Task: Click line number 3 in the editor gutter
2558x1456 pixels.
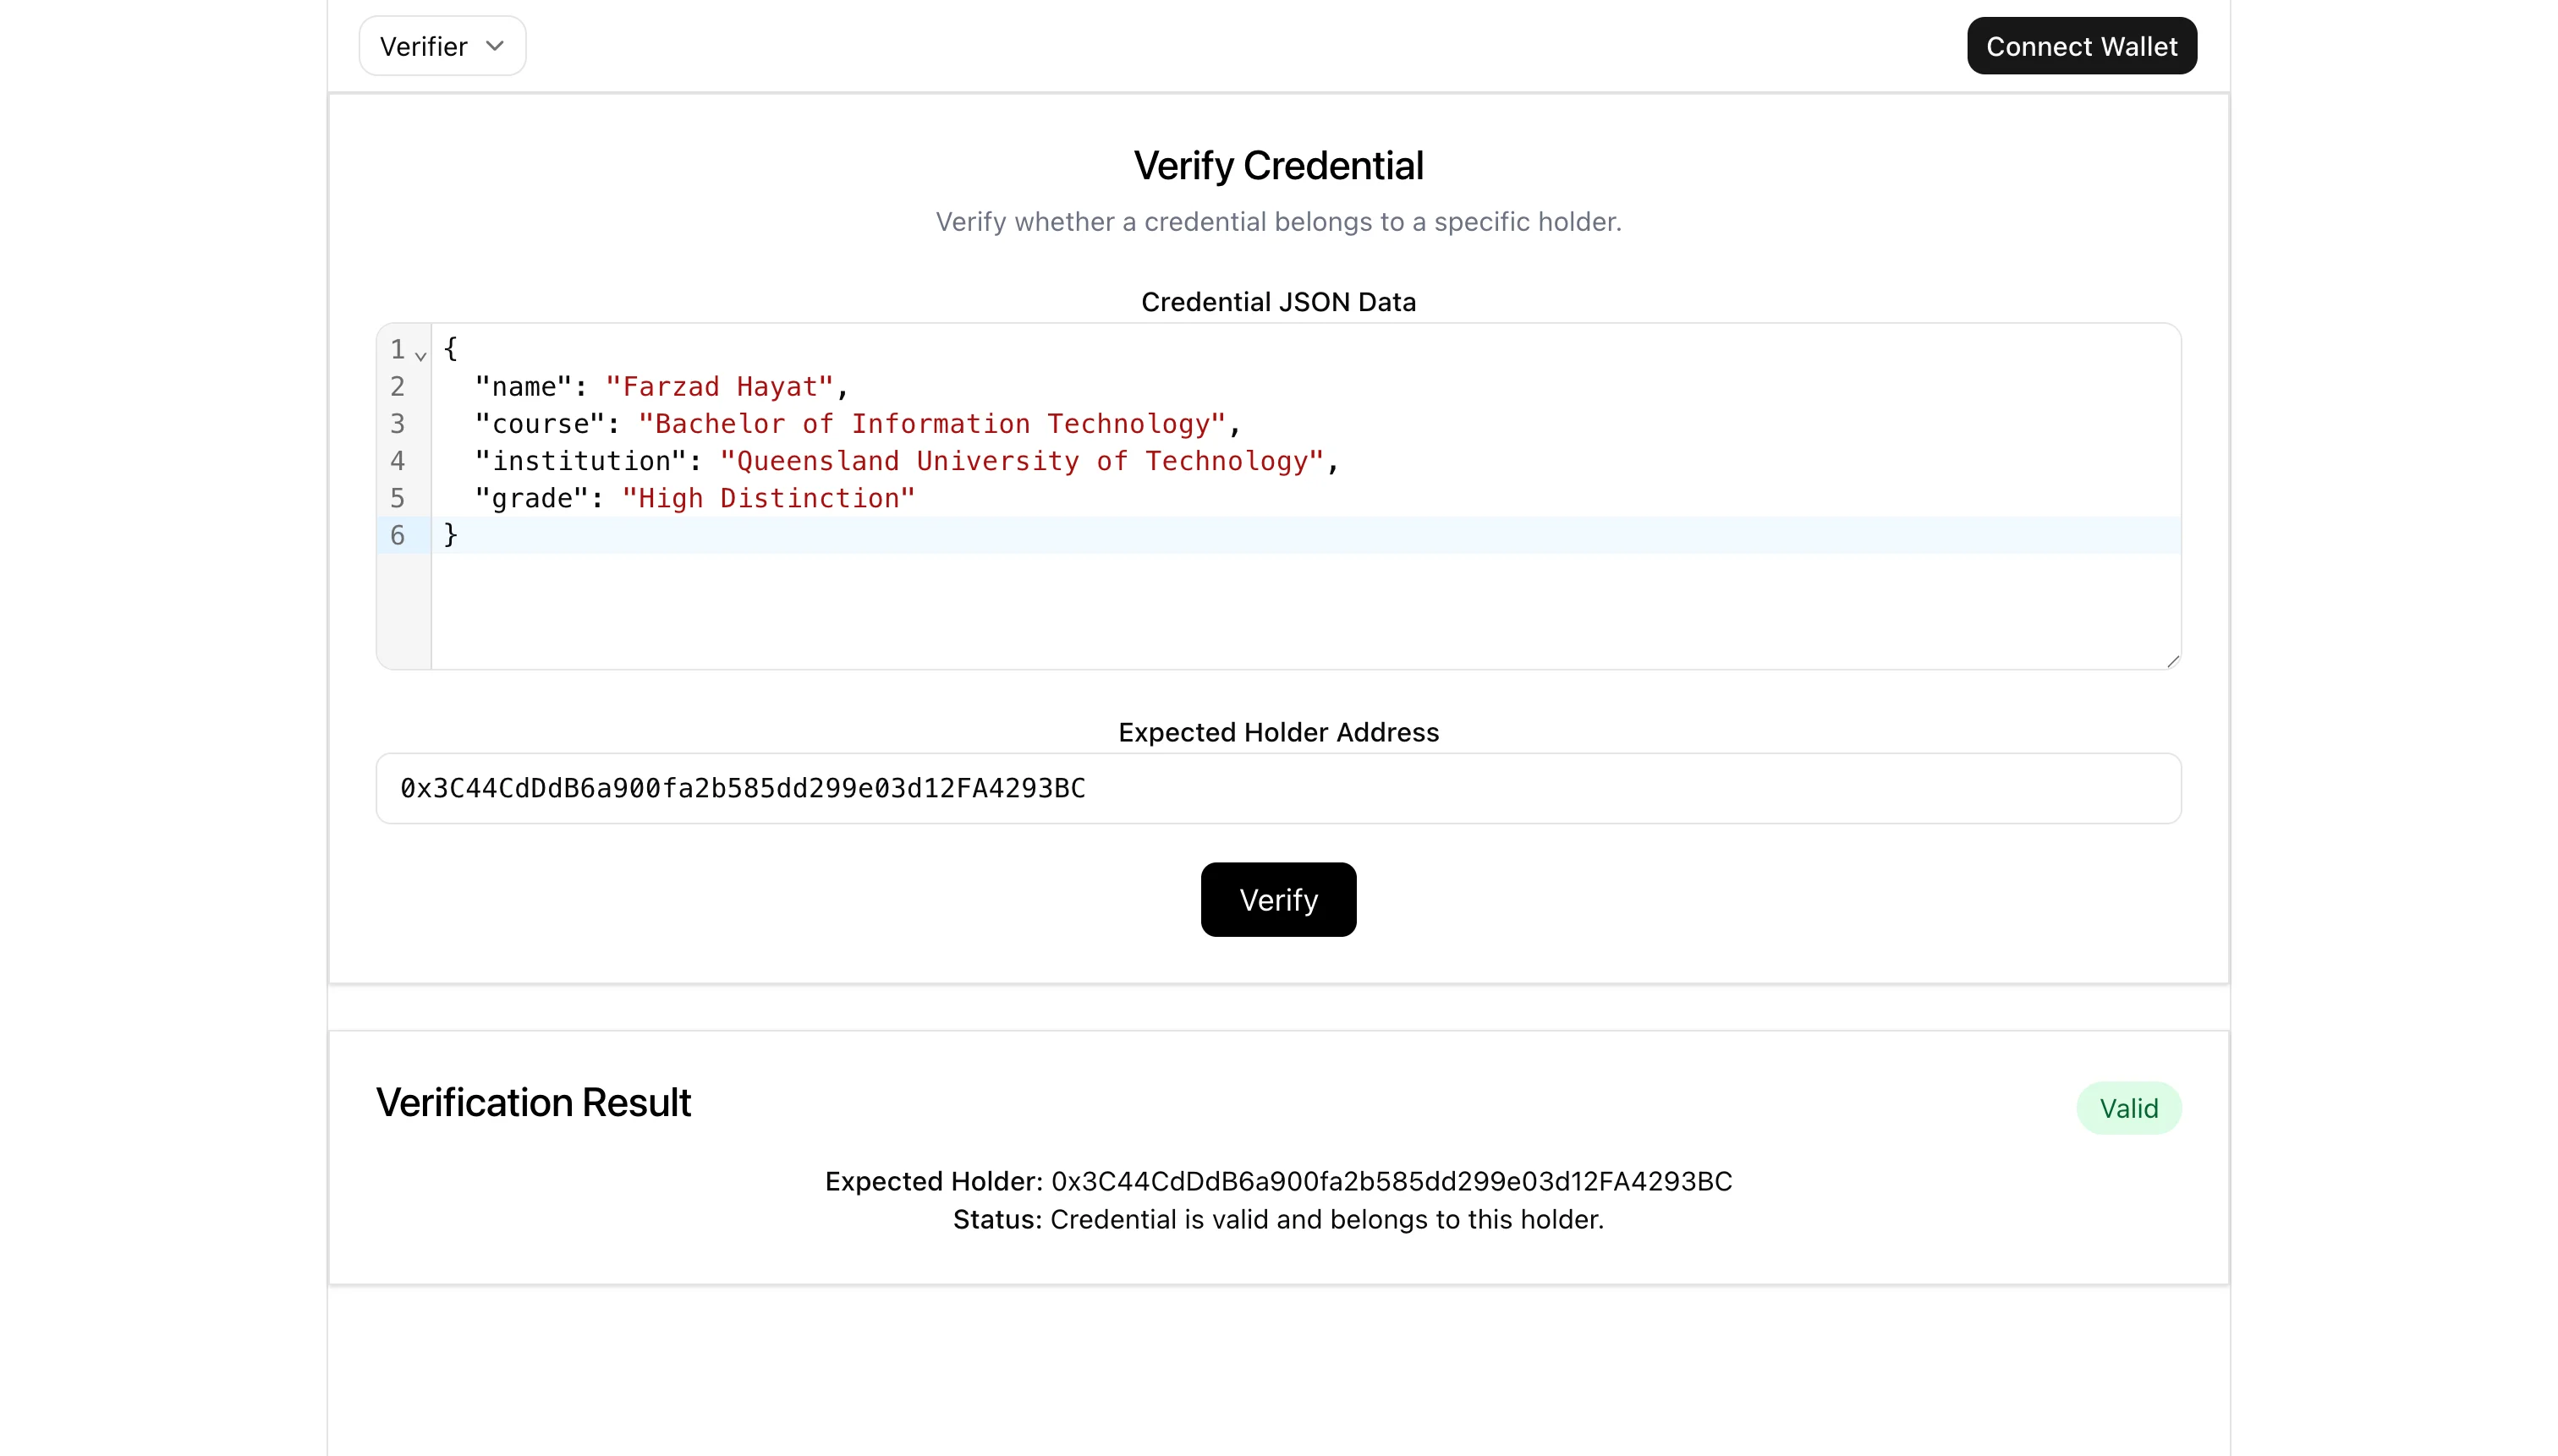Action: [398, 424]
